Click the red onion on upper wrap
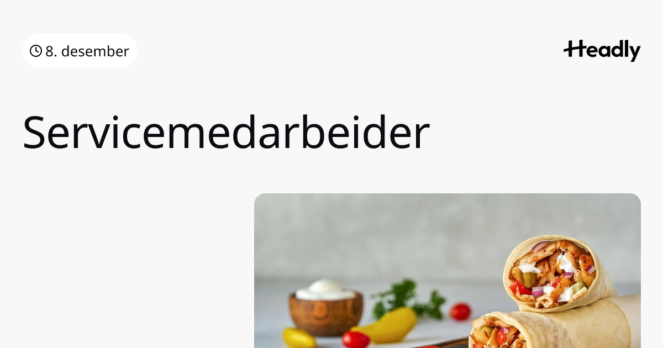 click(540, 247)
